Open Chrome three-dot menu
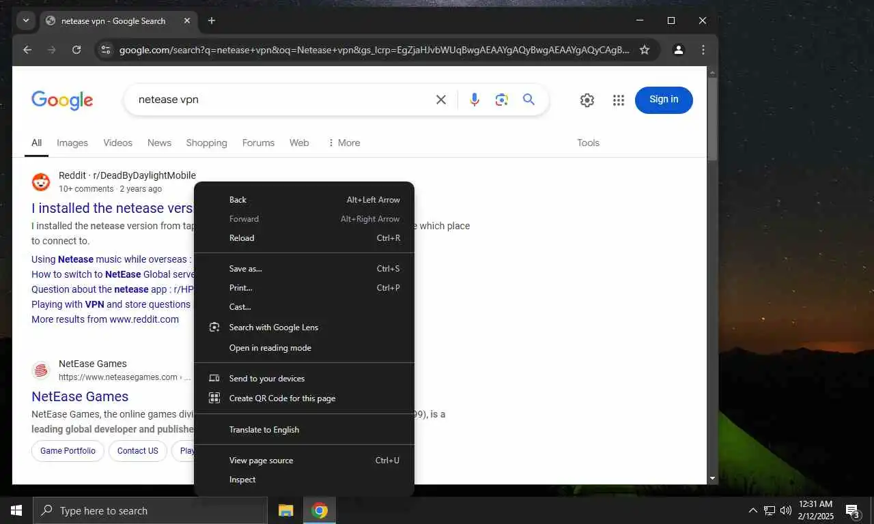 click(703, 50)
